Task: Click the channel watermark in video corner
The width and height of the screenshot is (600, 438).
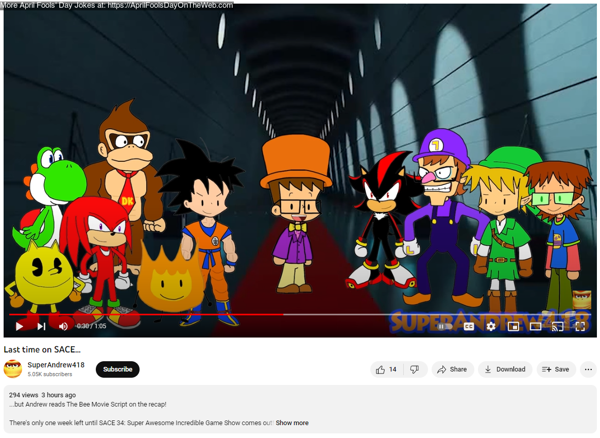Action: pyautogui.click(x=581, y=299)
